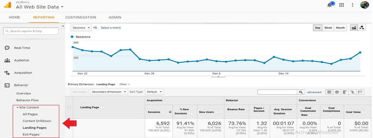Viewport: 373px width, 138px height.
Task: Click the Plot Rows button
Action: tap(80, 92)
